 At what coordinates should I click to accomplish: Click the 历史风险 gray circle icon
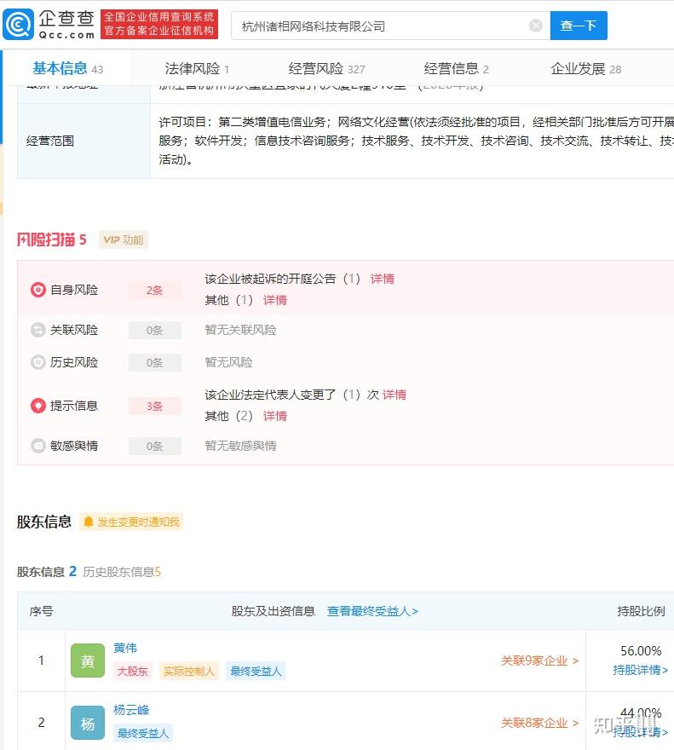38,362
